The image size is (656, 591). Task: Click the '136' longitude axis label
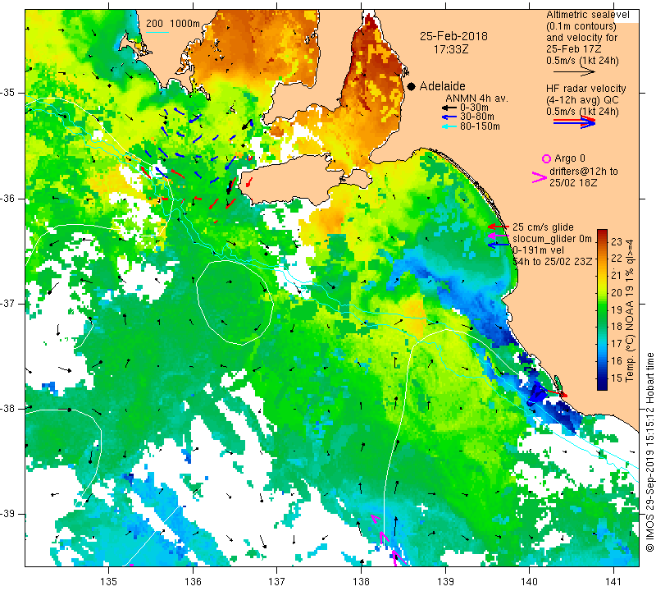(193, 582)
